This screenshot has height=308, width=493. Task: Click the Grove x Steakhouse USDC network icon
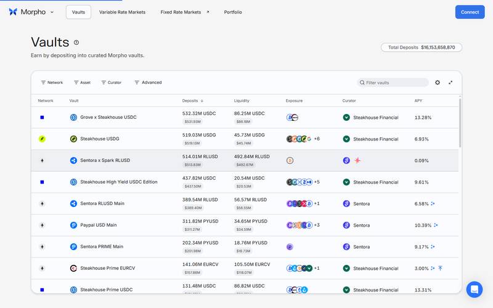tap(42, 117)
